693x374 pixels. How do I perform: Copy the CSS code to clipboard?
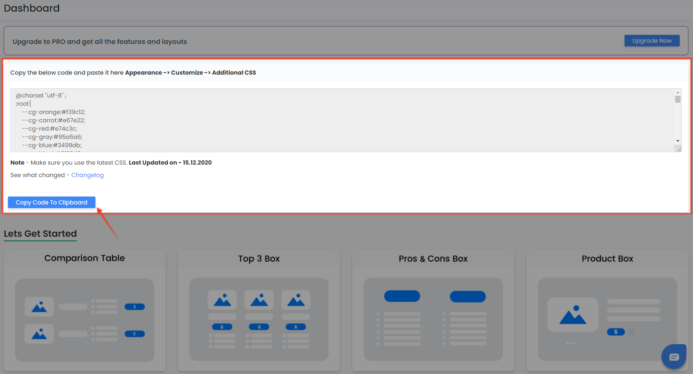click(x=51, y=202)
